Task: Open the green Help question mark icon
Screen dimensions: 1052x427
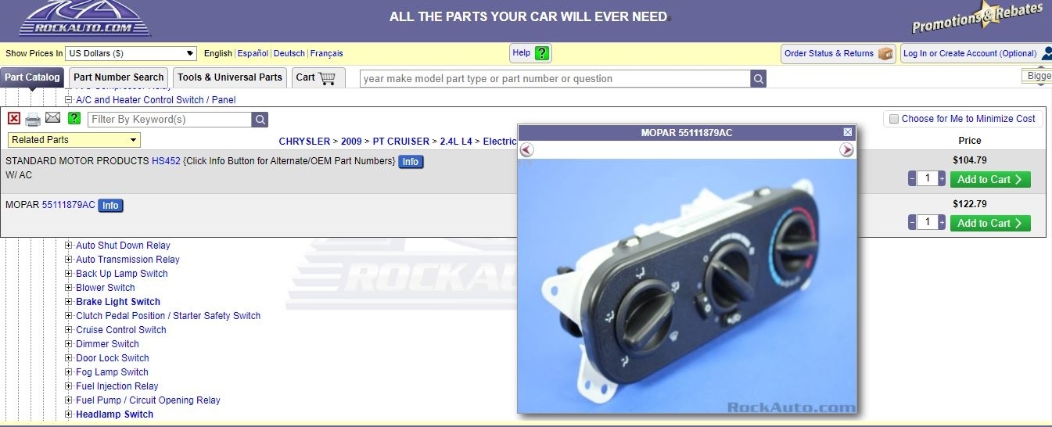Action: (x=542, y=53)
